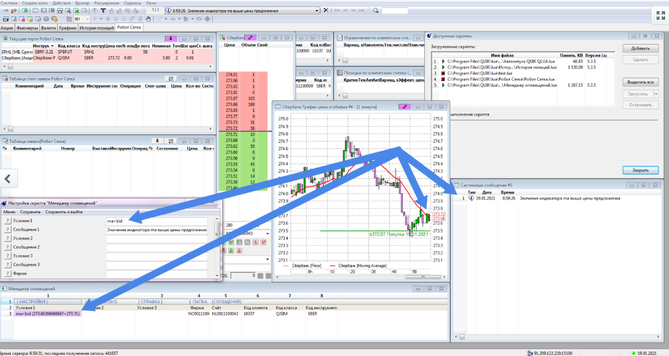Click the green plus new window icon
The height and width of the screenshot is (356, 669).
25,11
